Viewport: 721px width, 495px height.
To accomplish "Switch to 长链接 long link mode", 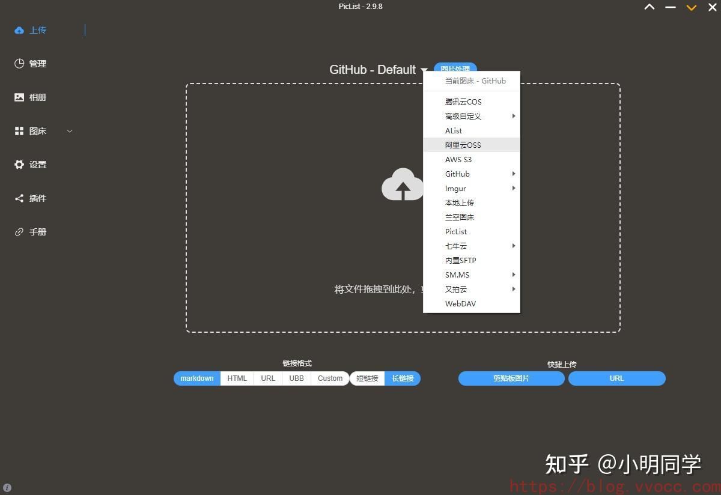I will (x=403, y=378).
